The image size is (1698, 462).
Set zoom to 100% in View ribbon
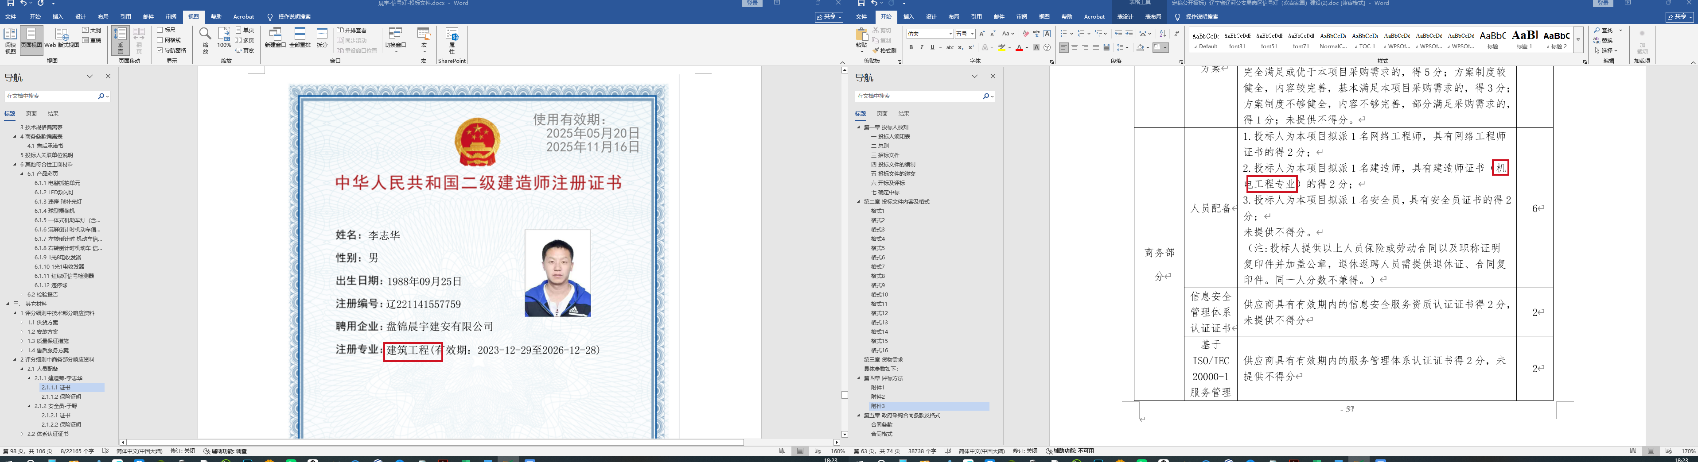(x=224, y=38)
